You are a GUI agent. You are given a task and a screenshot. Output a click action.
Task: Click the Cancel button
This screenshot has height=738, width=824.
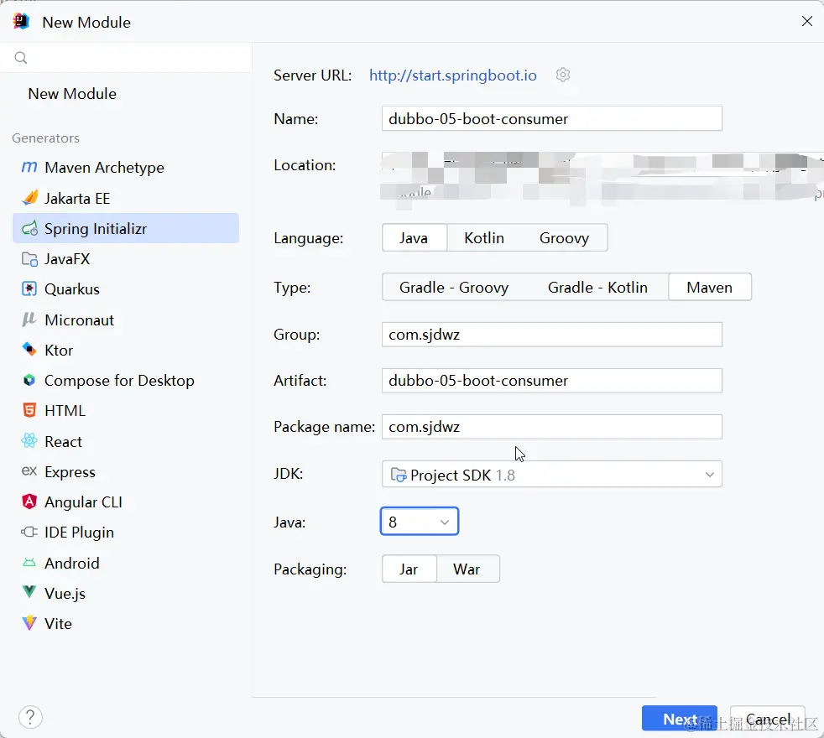[x=767, y=719]
